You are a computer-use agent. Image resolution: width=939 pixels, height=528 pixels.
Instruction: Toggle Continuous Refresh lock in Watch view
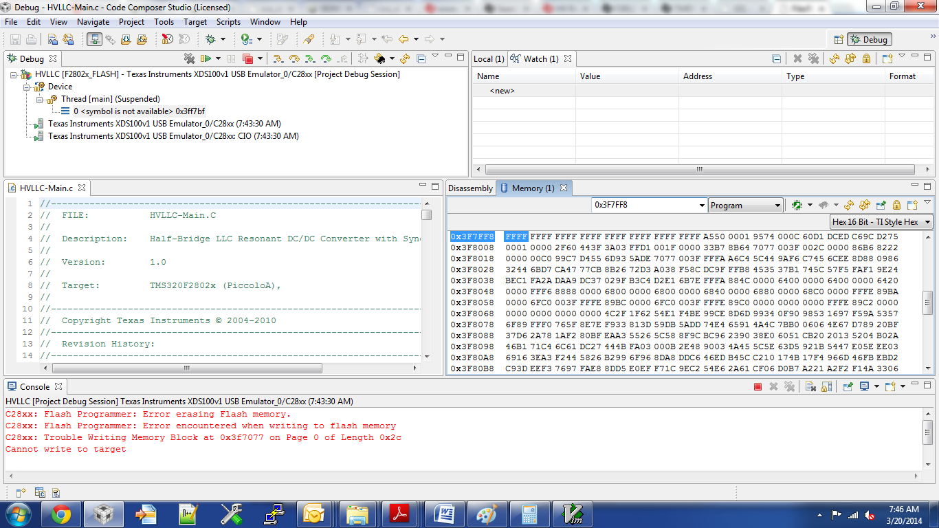coord(866,59)
